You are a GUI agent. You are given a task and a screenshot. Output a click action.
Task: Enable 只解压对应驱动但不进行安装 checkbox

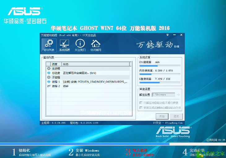click(141, 103)
